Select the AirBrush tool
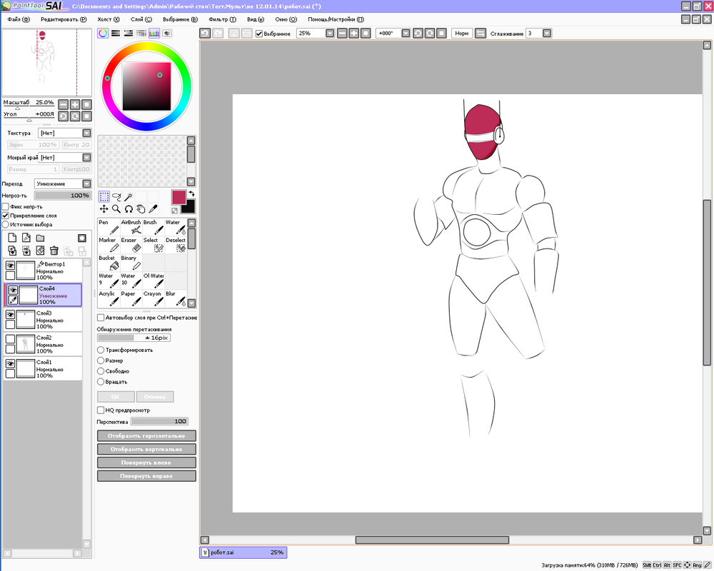Screen dimensions: 714x571 (x=131, y=228)
